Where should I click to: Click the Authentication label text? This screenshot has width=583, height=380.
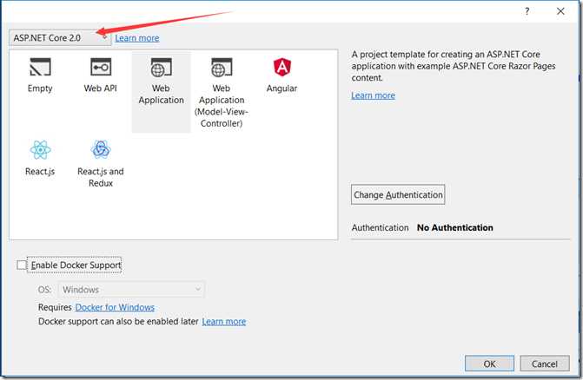[x=380, y=227]
